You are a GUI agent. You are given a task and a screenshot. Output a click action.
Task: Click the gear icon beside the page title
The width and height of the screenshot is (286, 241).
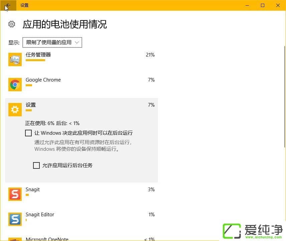12,24
